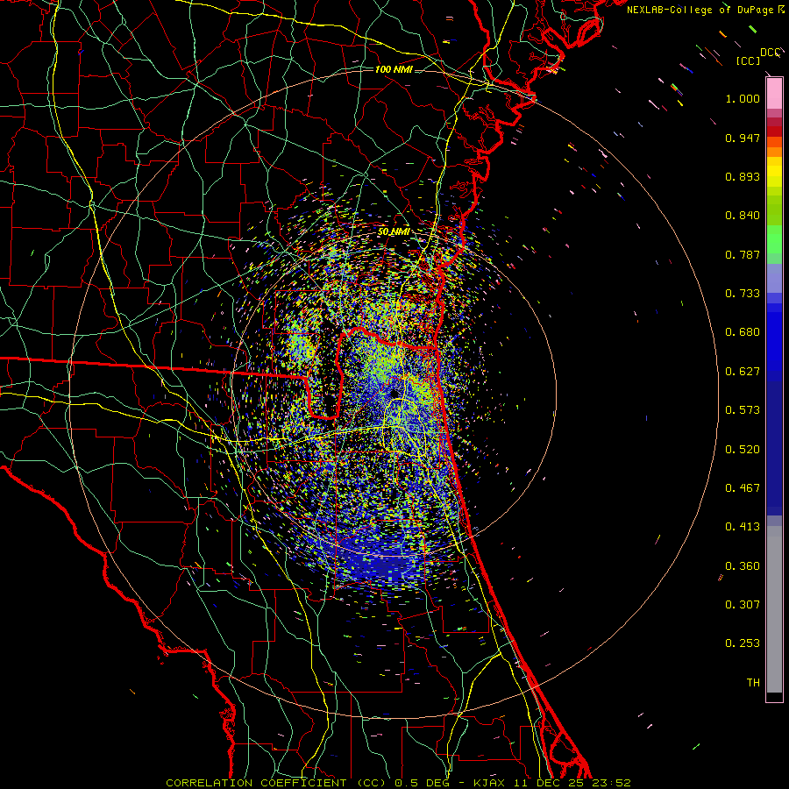Select the 0.787 legend value
Viewport: 789px width, 789px height.
pos(743,254)
